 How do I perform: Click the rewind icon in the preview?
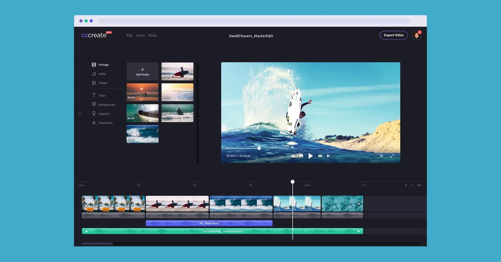click(301, 156)
